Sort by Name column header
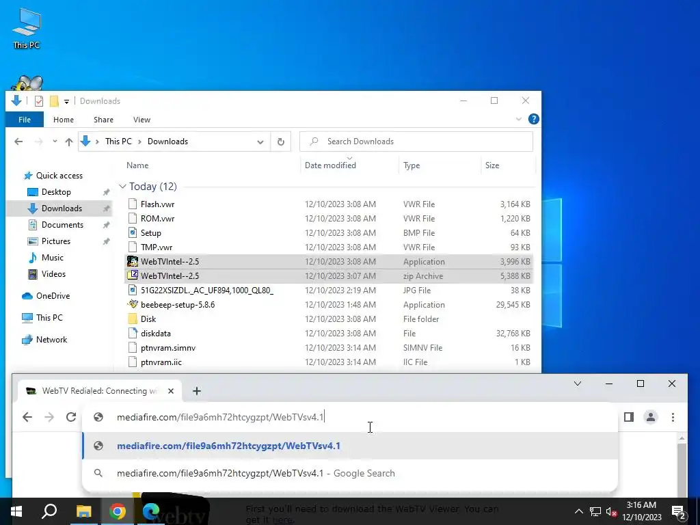Screen dimensions: 700x525 pos(137,165)
